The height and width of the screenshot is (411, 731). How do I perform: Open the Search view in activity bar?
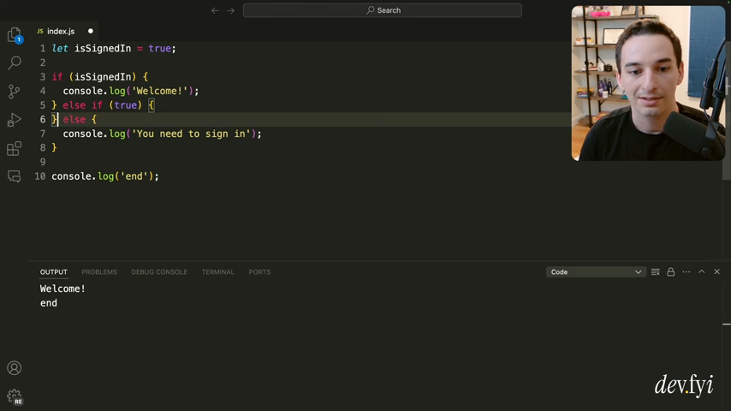click(15, 63)
